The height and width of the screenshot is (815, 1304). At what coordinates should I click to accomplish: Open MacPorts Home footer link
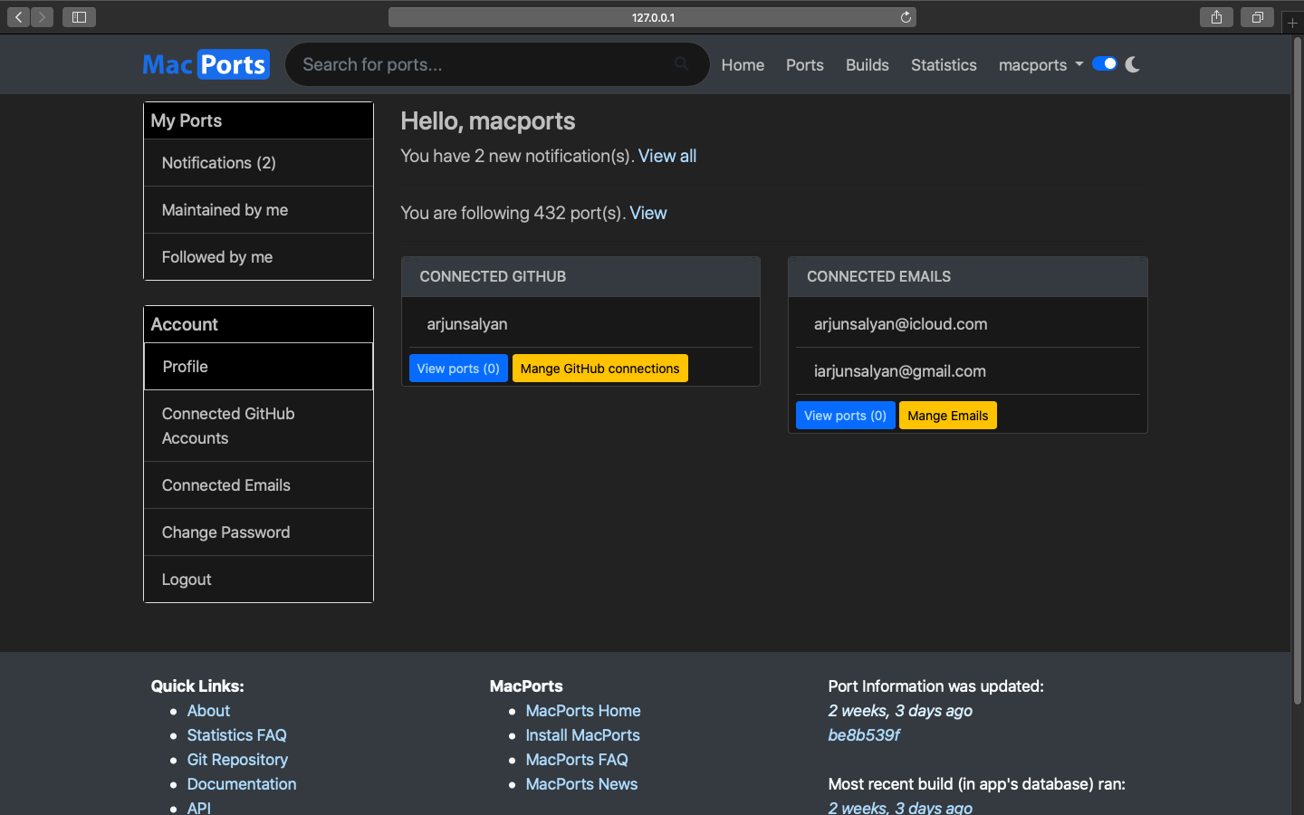(583, 711)
